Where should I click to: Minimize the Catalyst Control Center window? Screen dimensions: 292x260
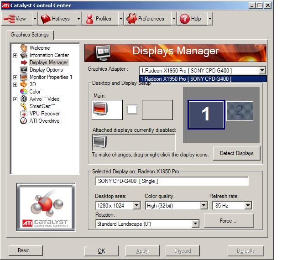pyautogui.click(x=252, y=5)
